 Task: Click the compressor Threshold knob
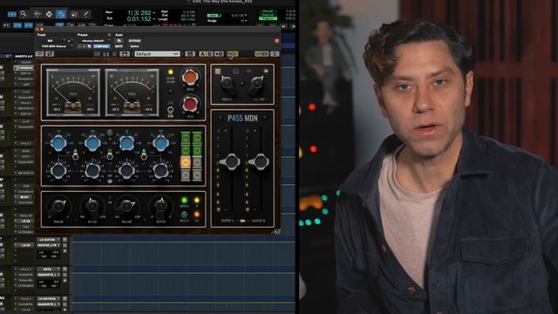[x=58, y=207]
